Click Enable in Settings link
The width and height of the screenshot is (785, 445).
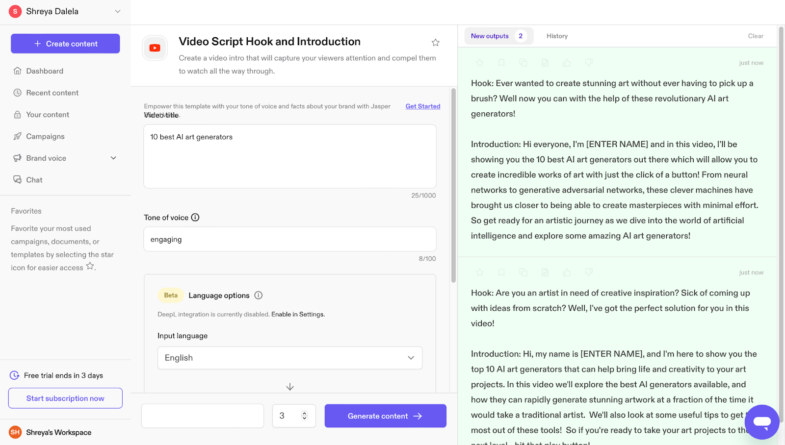pos(298,314)
